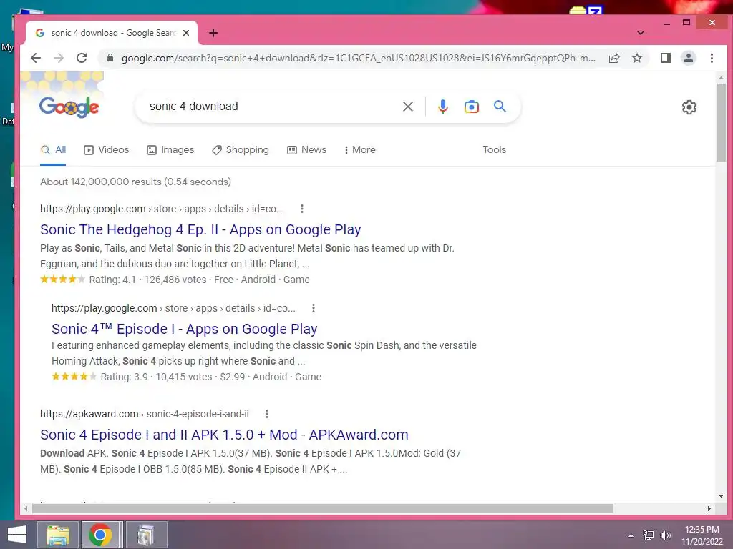Show hidden system tray icons
The height and width of the screenshot is (549, 733).
[x=631, y=535]
